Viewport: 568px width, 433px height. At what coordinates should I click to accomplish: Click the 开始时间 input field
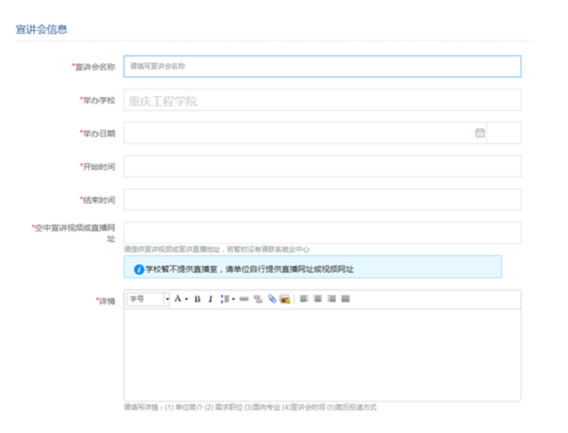[x=322, y=166]
